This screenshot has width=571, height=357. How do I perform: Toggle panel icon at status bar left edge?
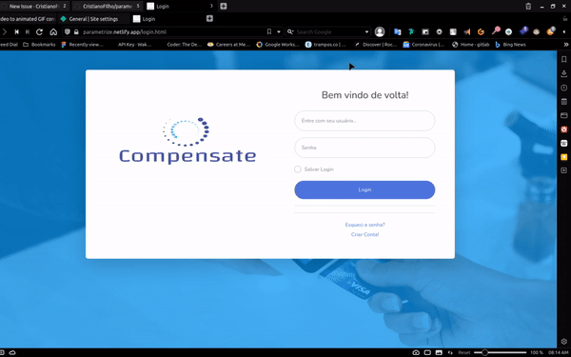click(2, 352)
